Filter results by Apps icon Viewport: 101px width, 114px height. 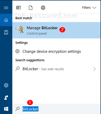point(18,8)
